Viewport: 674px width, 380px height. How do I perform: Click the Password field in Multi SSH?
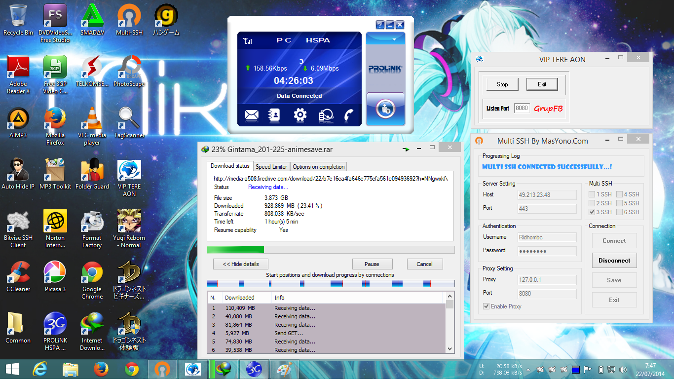pyautogui.click(x=547, y=251)
